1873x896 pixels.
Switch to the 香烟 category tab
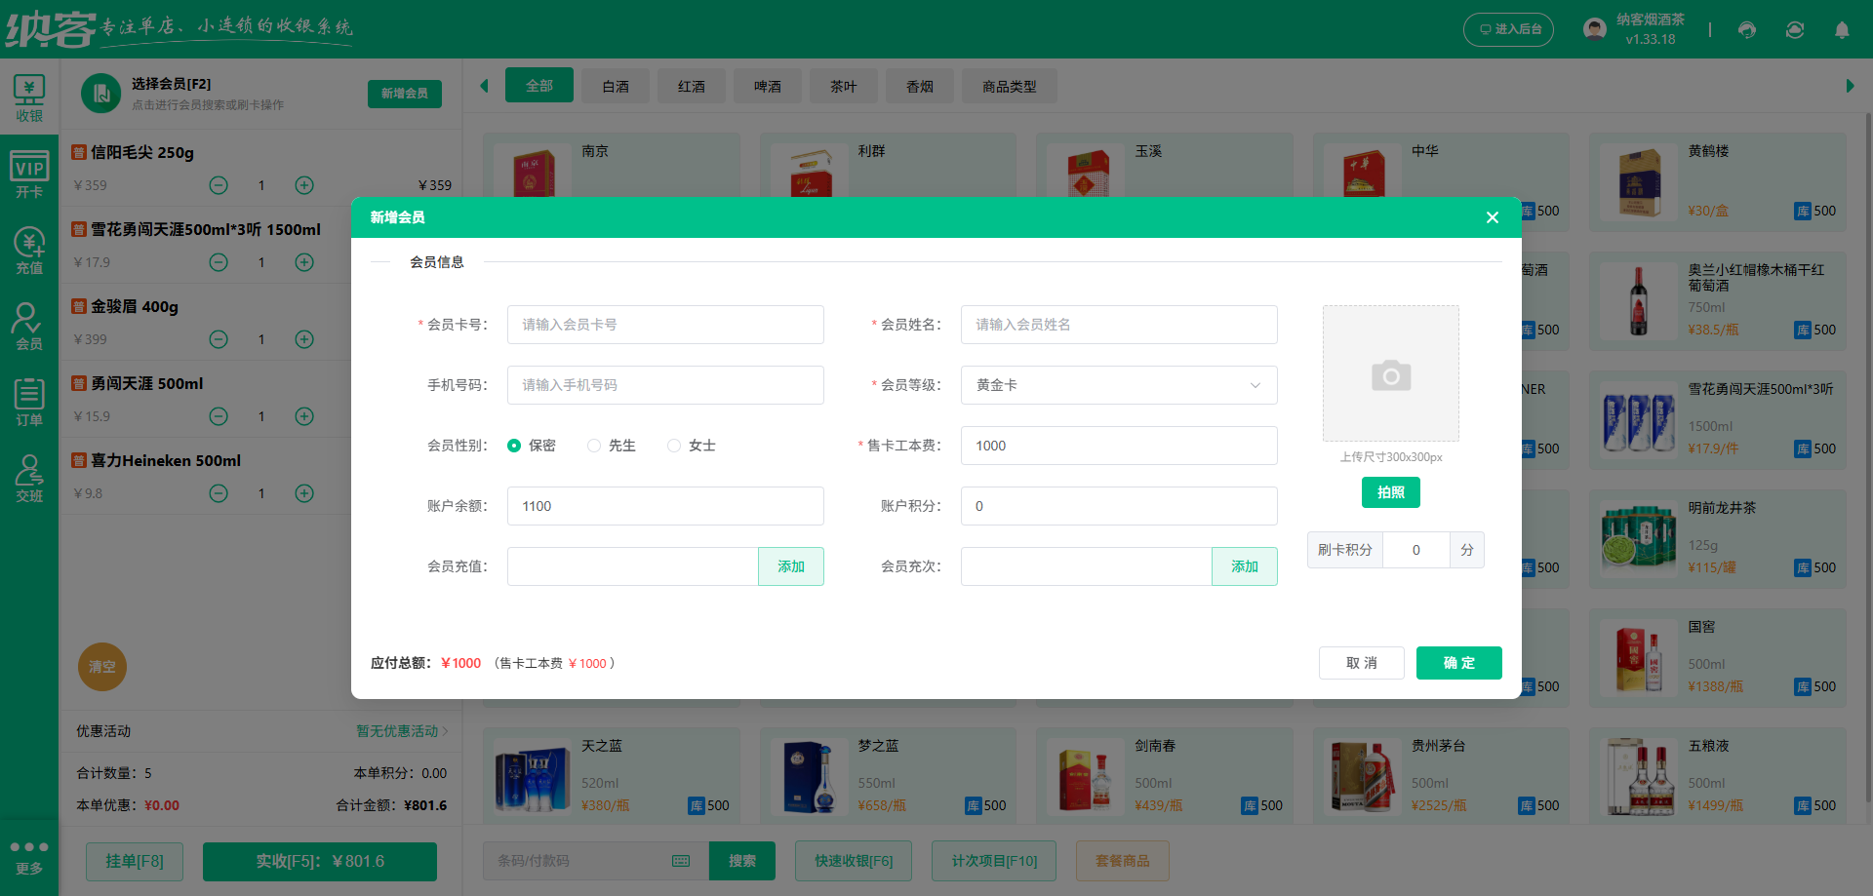pyautogui.click(x=918, y=86)
